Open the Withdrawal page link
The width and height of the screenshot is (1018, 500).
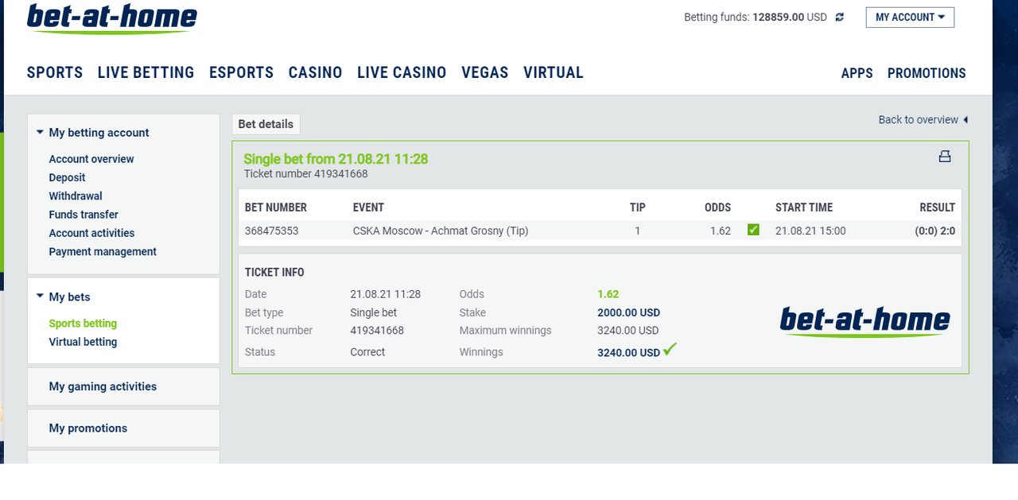point(76,196)
